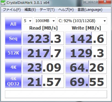The height and width of the screenshot is (102, 112).
Task: Maximize the CrystalDiskMark window
Action: coord(95,2)
